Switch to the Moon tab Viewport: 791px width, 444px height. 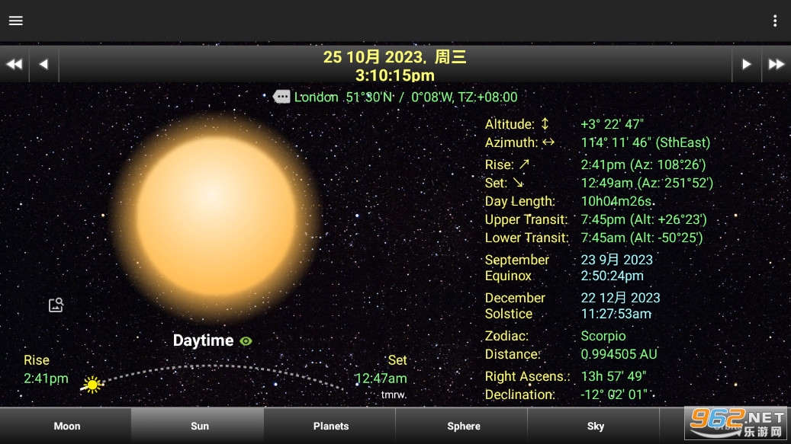pos(66,426)
